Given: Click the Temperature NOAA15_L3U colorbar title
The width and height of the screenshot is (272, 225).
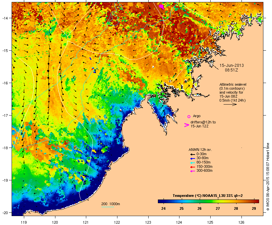Looking at the screenshot, I should point(208,196).
